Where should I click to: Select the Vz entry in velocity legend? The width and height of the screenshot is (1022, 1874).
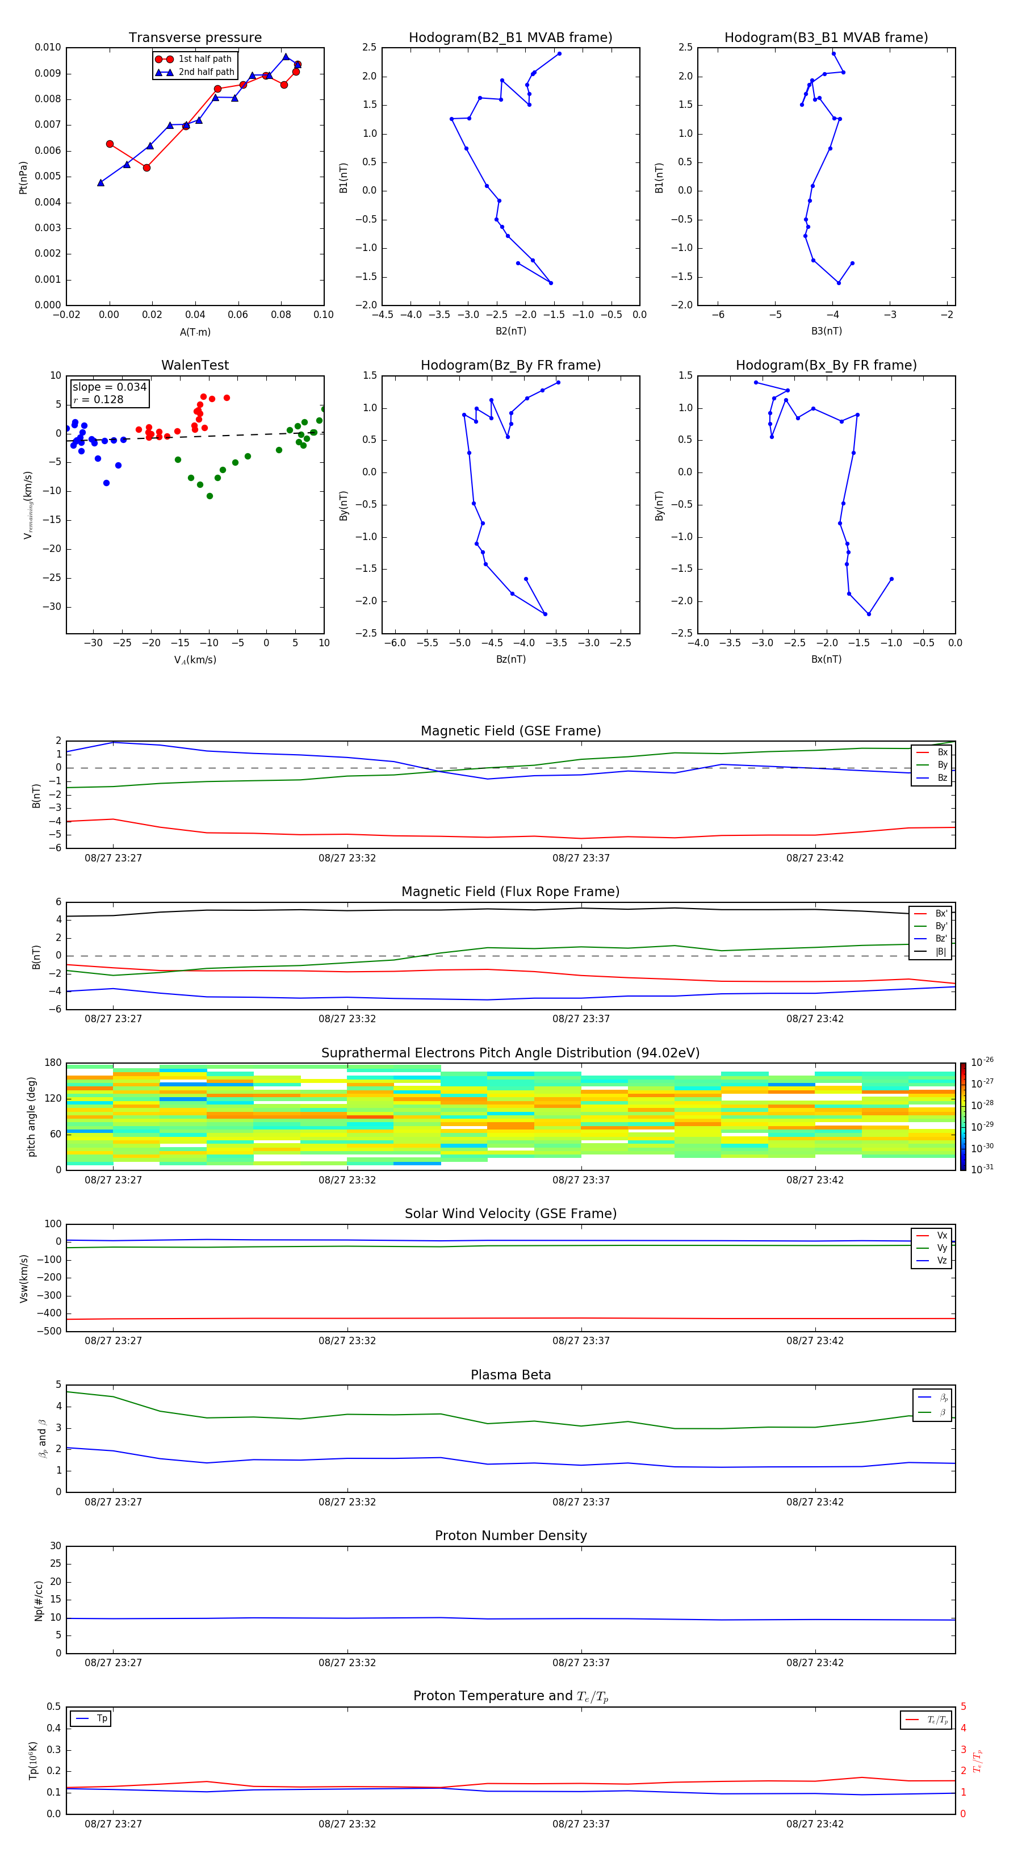pyautogui.click(x=932, y=1261)
